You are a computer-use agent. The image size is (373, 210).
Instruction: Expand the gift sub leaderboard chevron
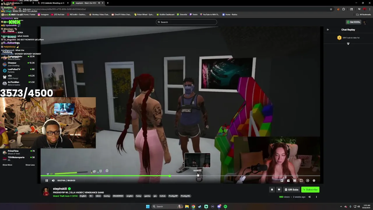tap(348, 44)
